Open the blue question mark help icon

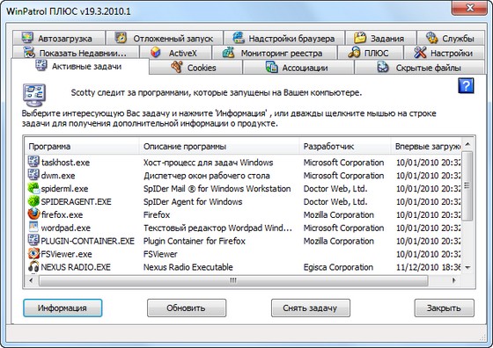tap(466, 85)
